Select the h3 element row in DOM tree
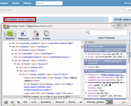 point(42,97)
